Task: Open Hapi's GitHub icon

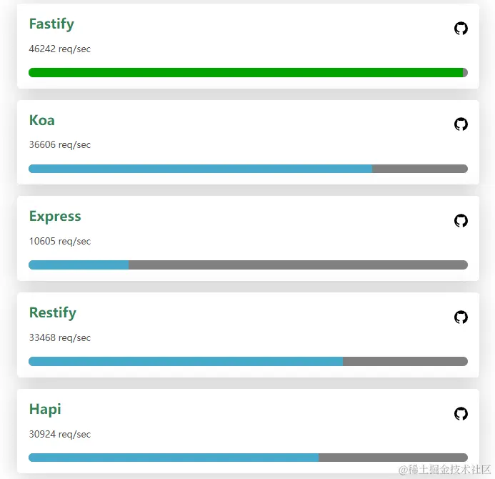Action: pyautogui.click(x=461, y=414)
